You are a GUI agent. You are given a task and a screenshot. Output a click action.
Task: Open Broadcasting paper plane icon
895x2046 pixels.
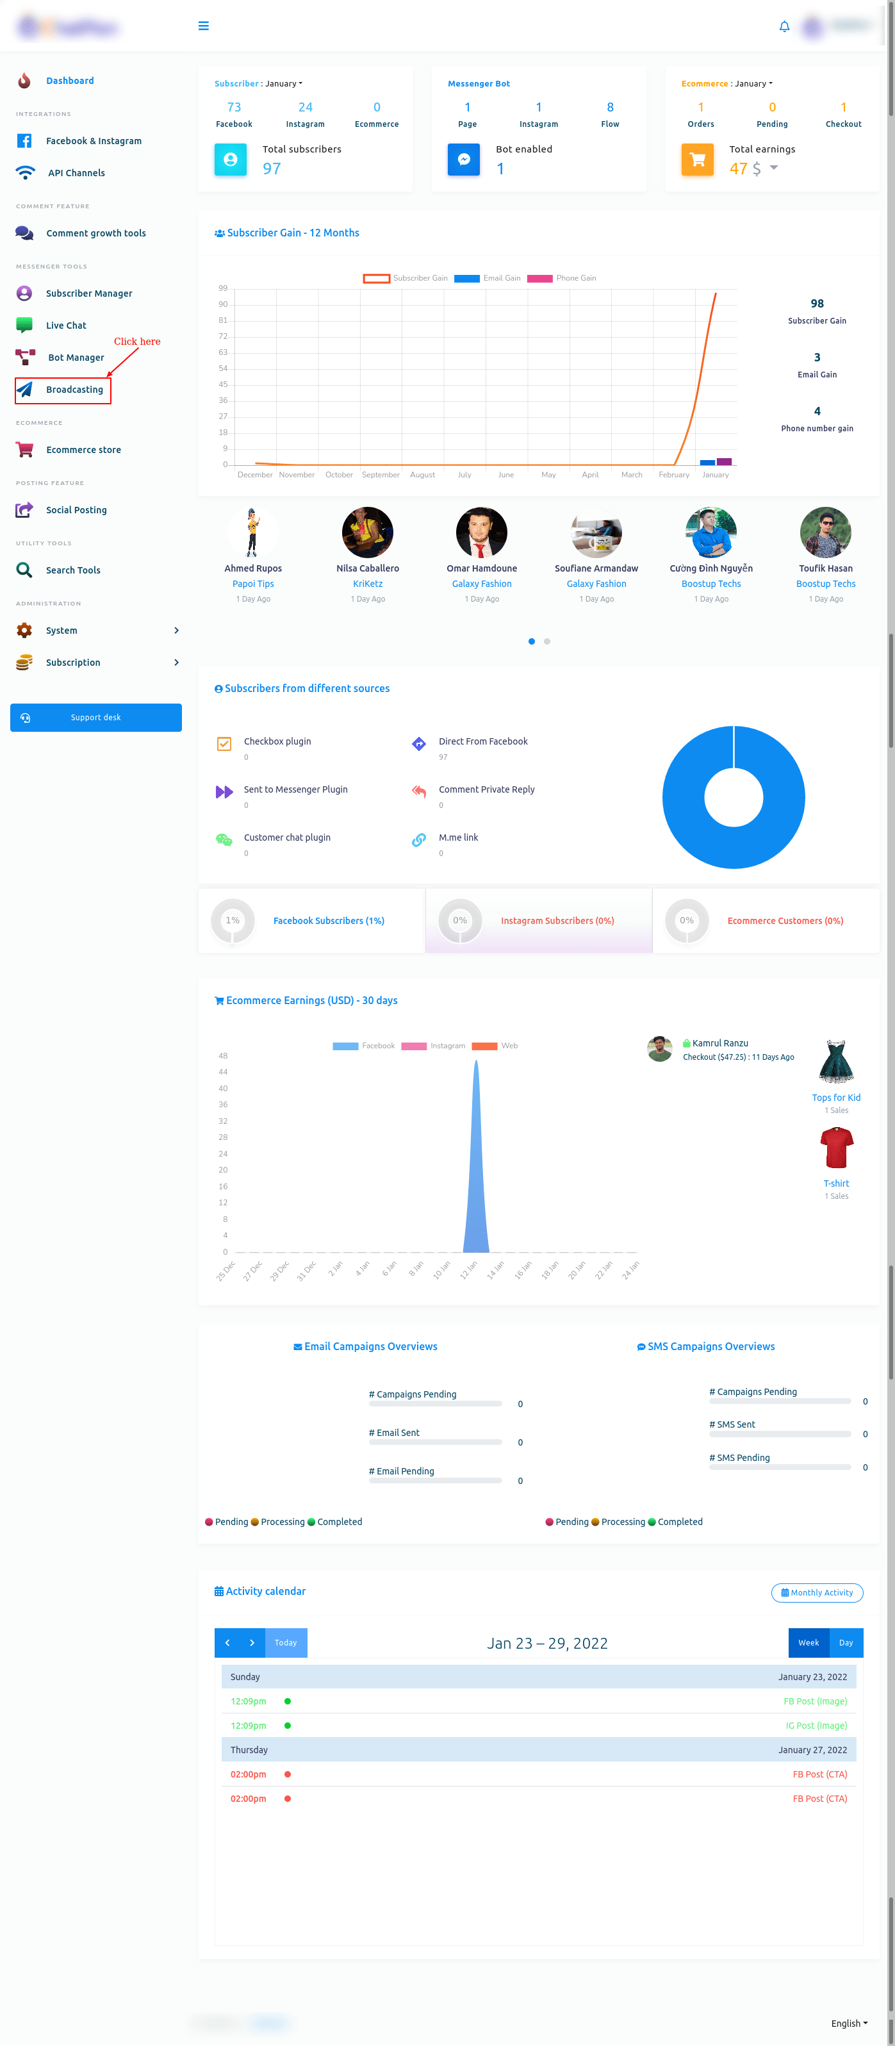(26, 389)
